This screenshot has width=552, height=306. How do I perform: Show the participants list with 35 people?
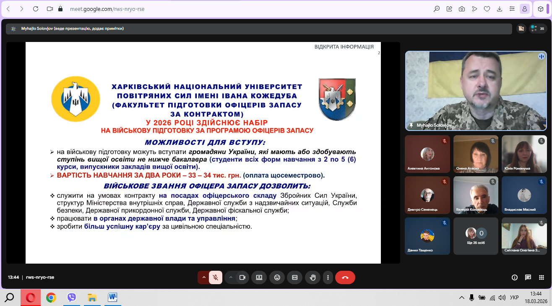pyautogui.click(x=537, y=29)
